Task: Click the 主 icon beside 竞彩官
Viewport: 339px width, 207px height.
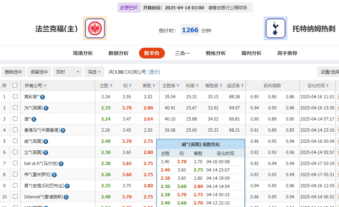Action: pos(42,97)
